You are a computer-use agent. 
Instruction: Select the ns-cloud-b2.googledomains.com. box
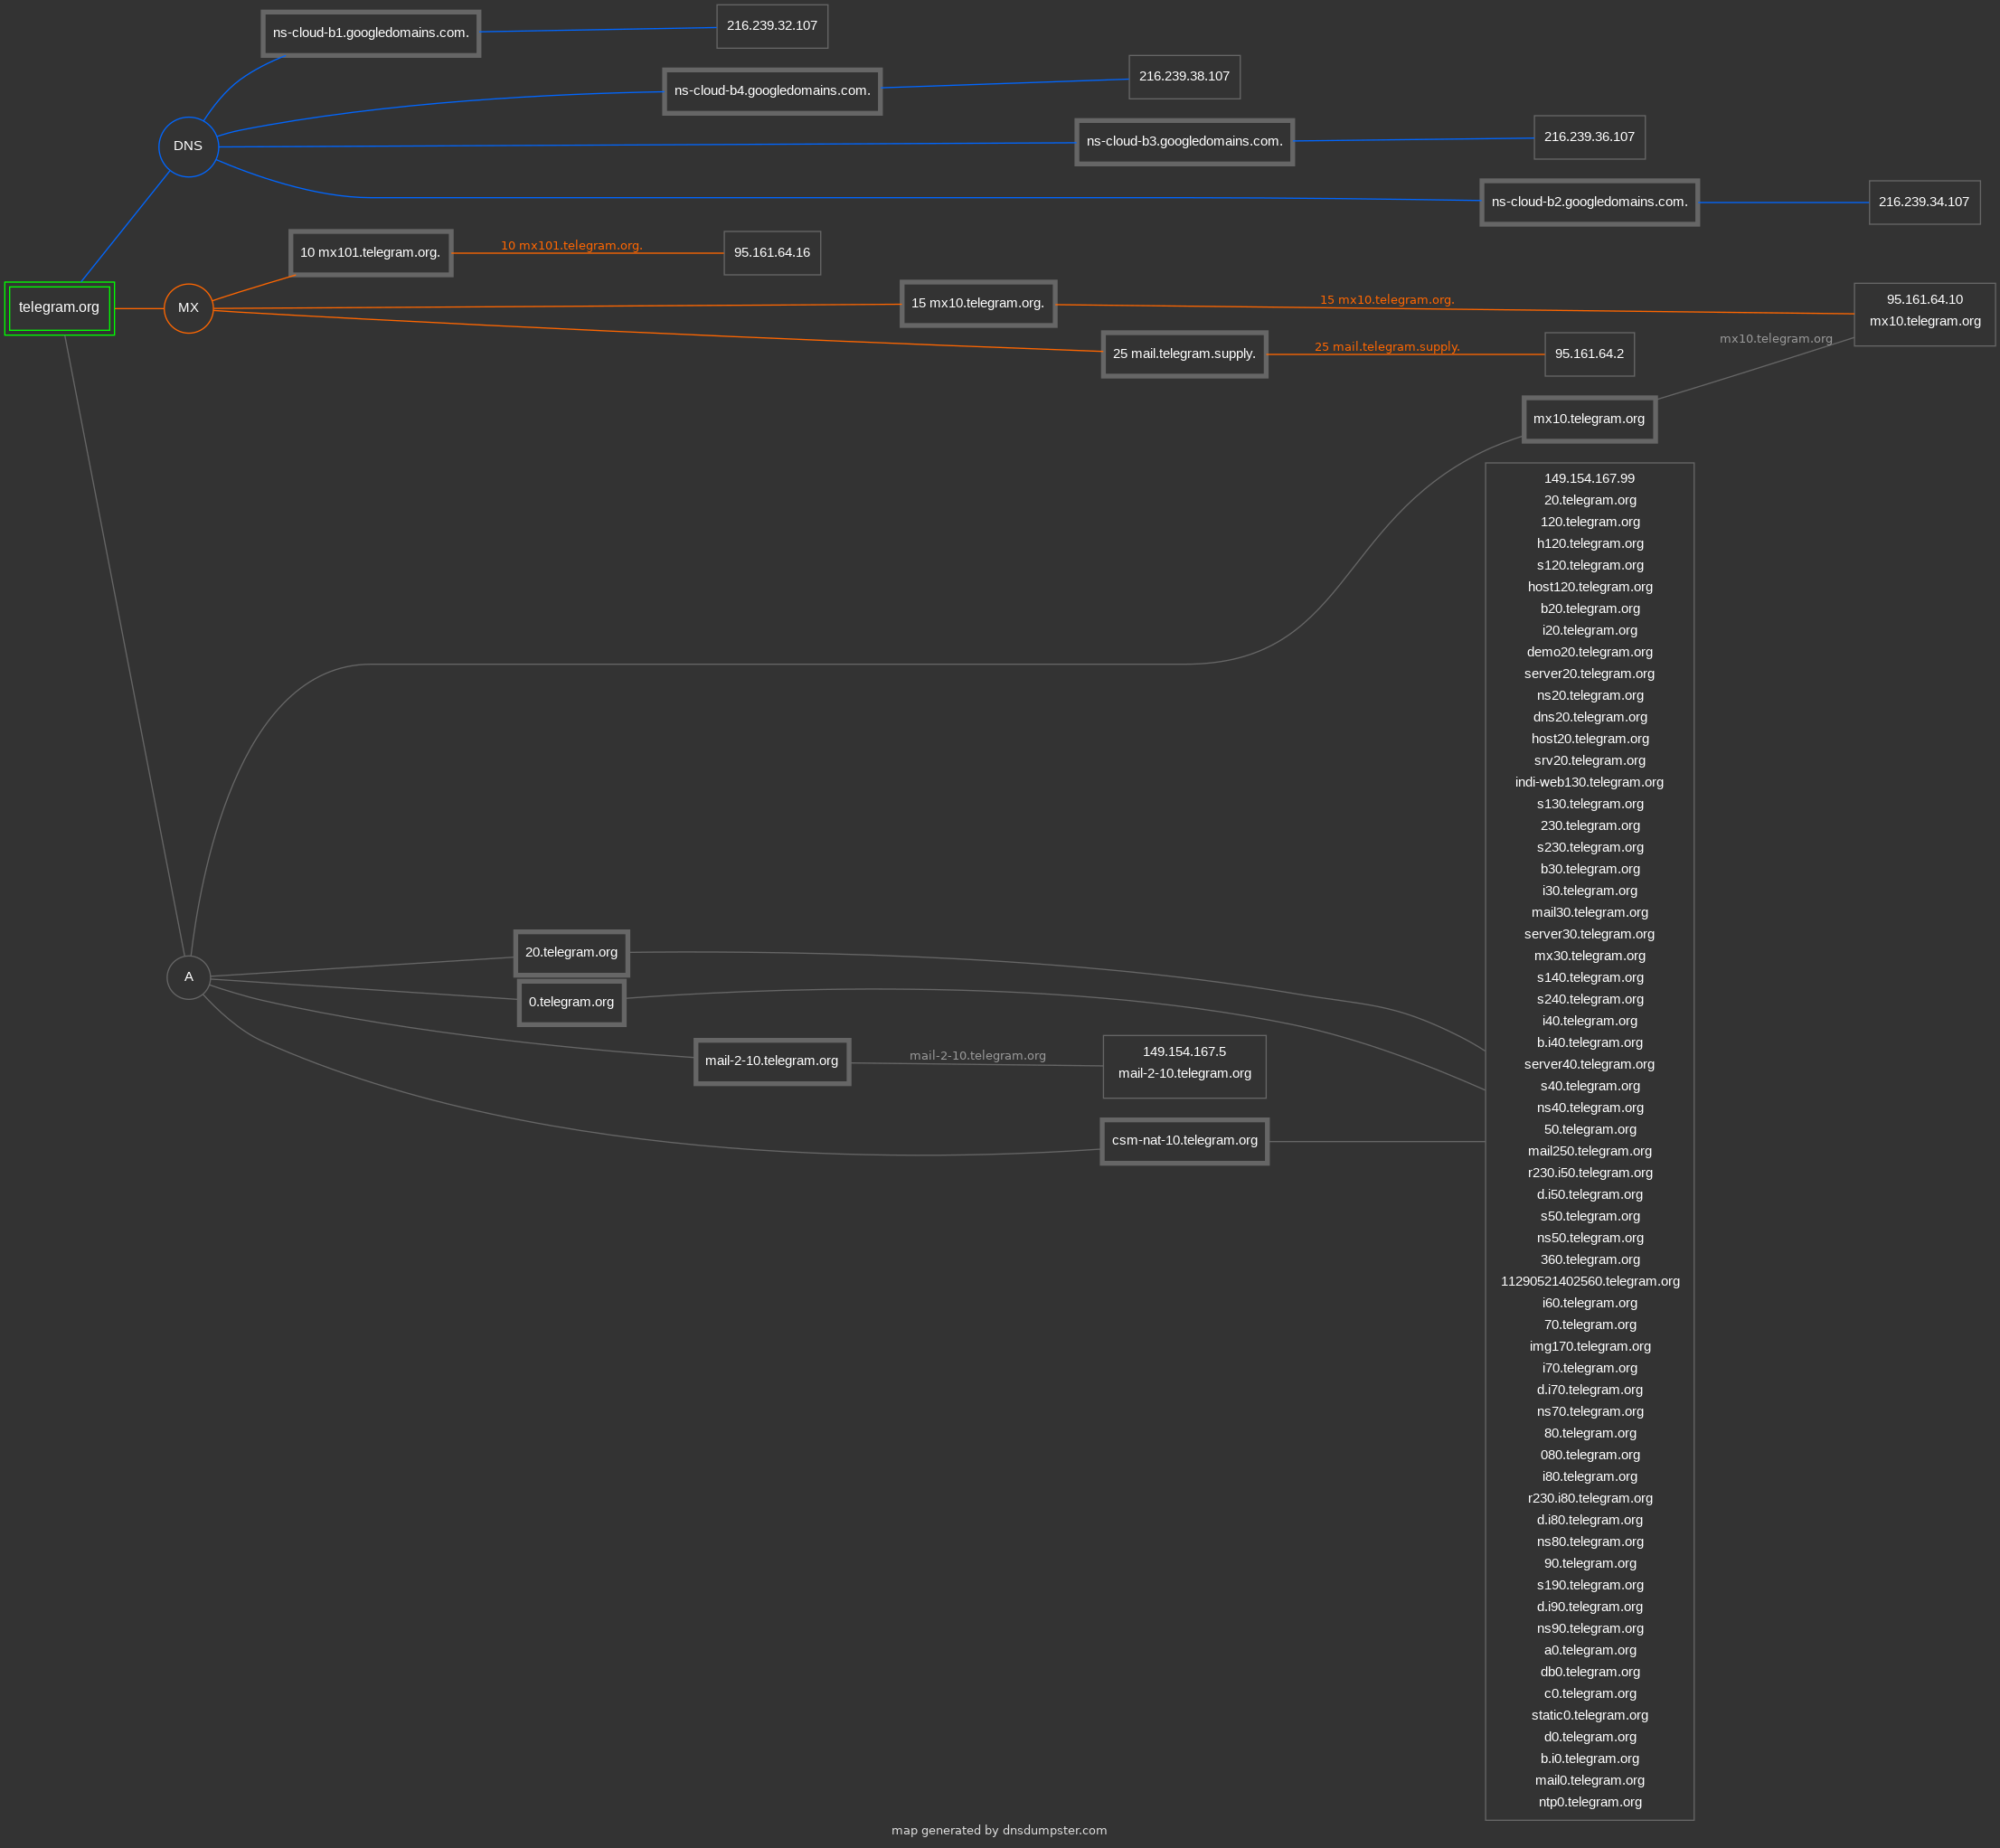pyautogui.click(x=1589, y=202)
